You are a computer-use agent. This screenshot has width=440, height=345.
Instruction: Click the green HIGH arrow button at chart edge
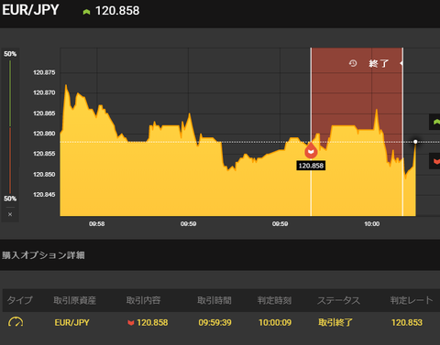coord(434,122)
